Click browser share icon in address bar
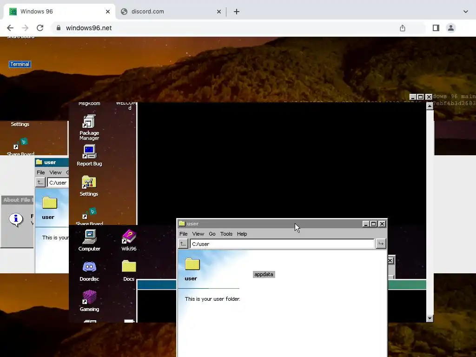The height and width of the screenshot is (357, 476). 403,28
